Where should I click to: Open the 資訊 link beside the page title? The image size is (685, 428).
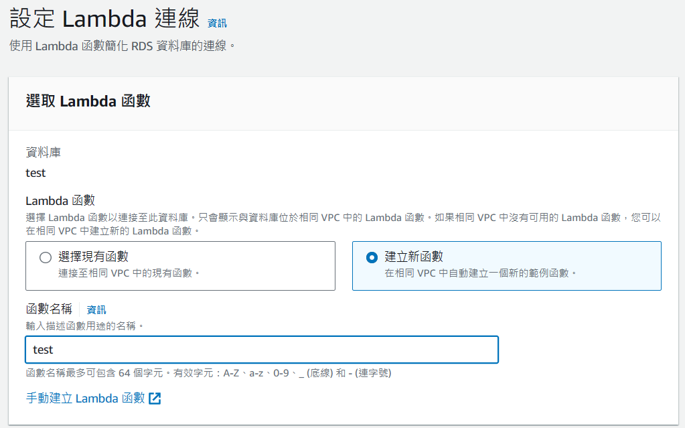coord(217,23)
